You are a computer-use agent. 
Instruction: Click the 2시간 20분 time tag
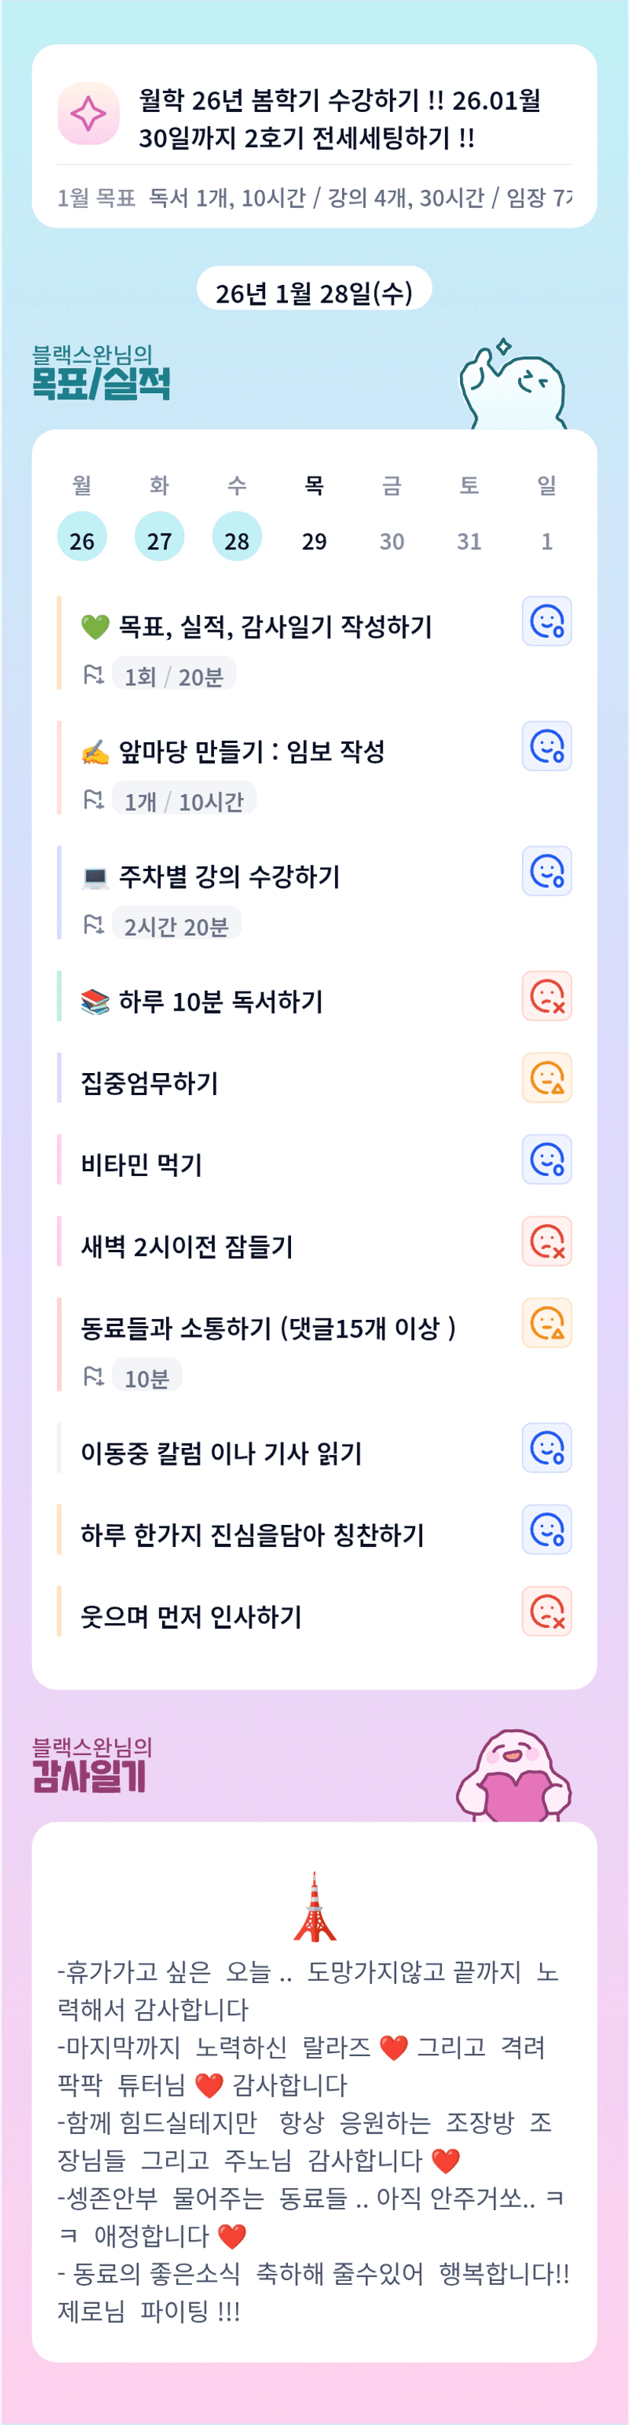177,926
